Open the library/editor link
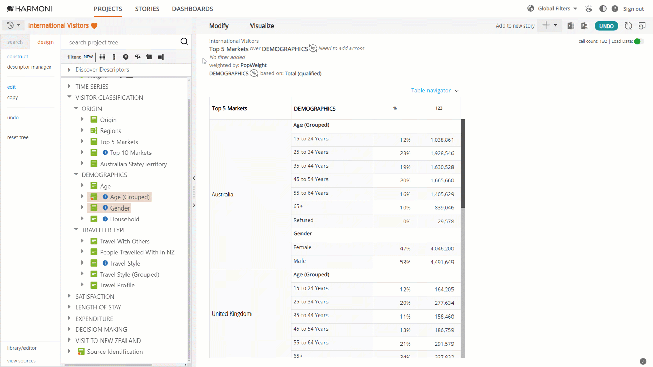The height and width of the screenshot is (367, 653). click(x=22, y=348)
